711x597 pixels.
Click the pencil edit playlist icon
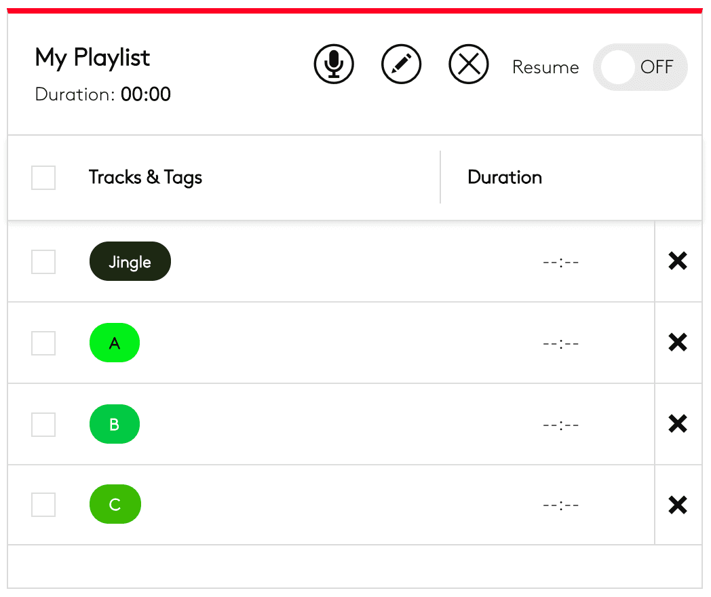click(x=402, y=64)
